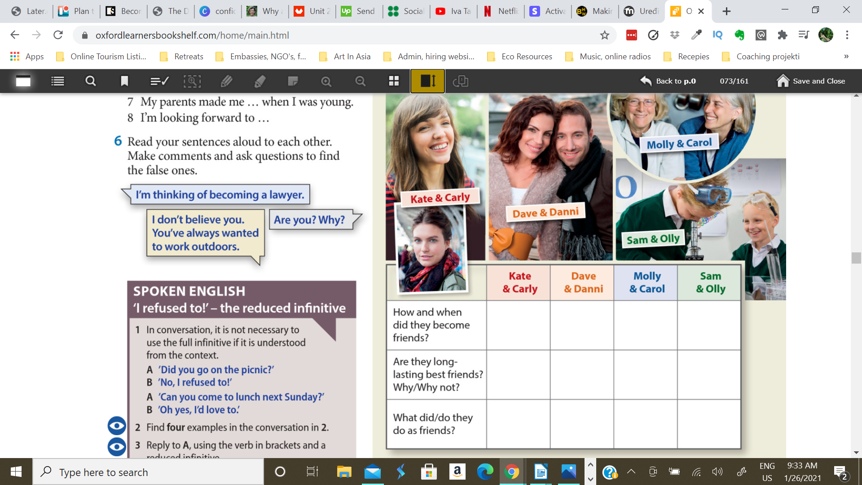Image resolution: width=862 pixels, height=485 pixels.
Task: Open the media control playlist icon
Action: pyautogui.click(x=804, y=35)
